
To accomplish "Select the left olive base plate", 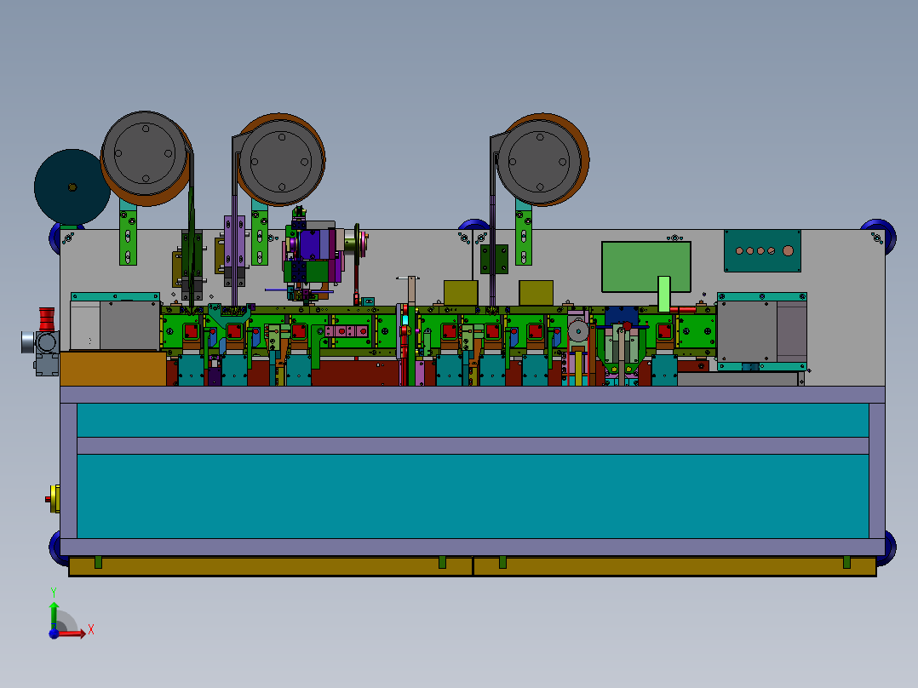I will 271,566.
